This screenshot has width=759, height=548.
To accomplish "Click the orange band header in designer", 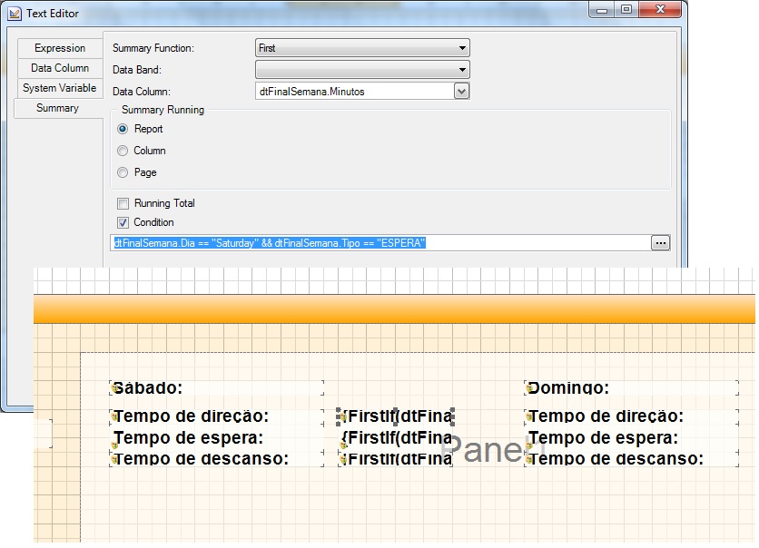I will pos(394,309).
